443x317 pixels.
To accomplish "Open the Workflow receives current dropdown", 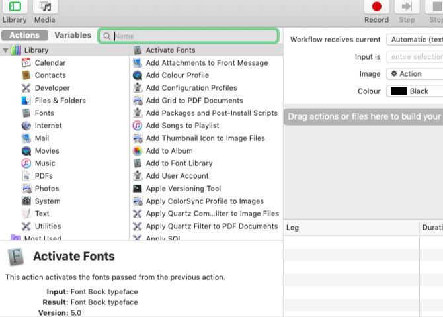I will 414,40.
